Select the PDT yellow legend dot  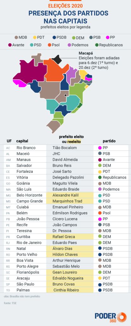[x=35, y=38]
